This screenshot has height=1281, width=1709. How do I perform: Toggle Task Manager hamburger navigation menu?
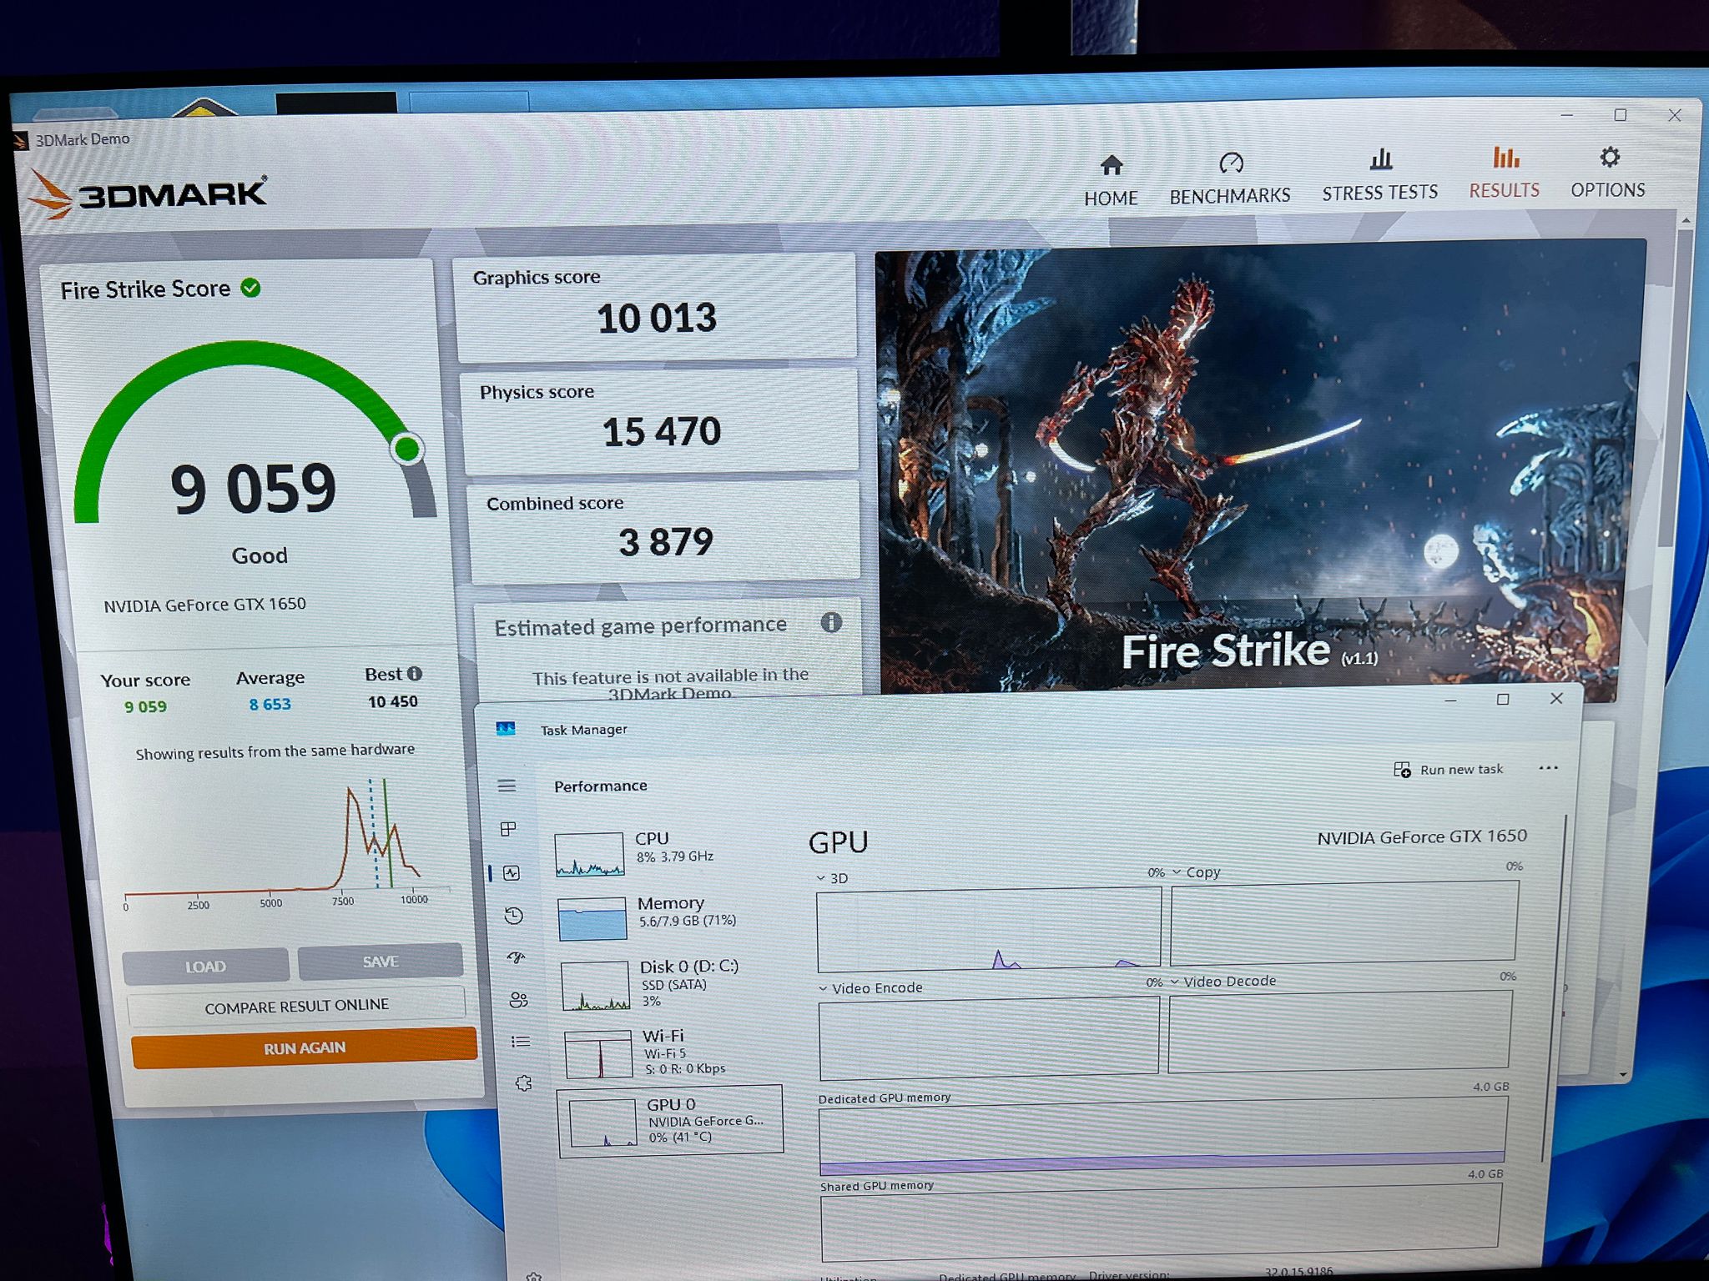[x=507, y=786]
